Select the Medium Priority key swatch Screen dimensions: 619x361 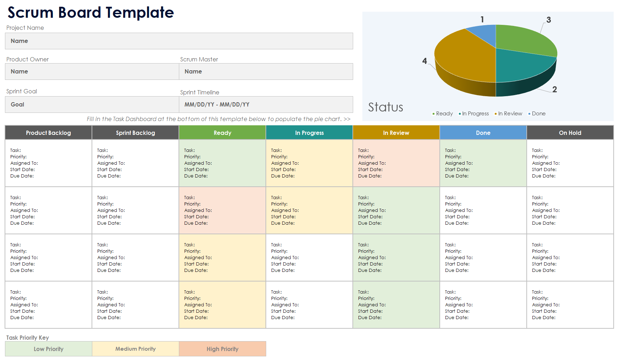pyautogui.click(x=135, y=349)
